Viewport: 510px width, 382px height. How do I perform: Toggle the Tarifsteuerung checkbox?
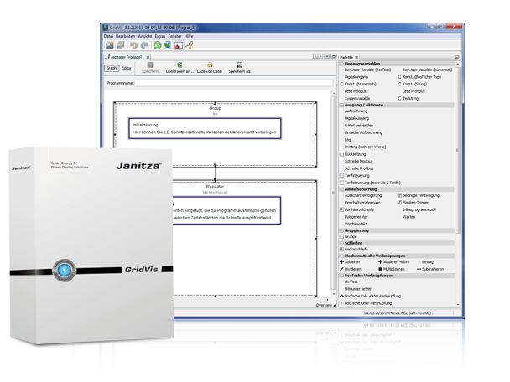point(341,174)
